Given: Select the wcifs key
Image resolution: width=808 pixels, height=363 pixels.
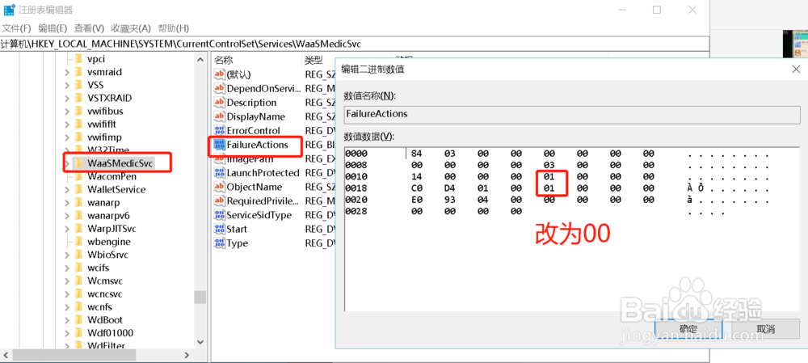Looking at the screenshot, I should coord(98,268).
